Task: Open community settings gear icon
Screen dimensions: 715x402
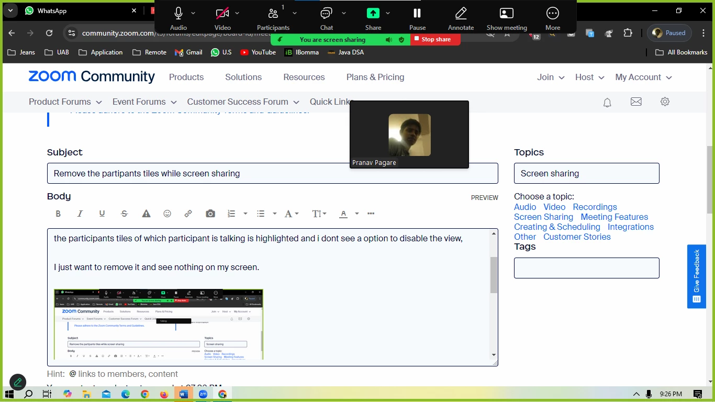Action: (x=665, y=102)
